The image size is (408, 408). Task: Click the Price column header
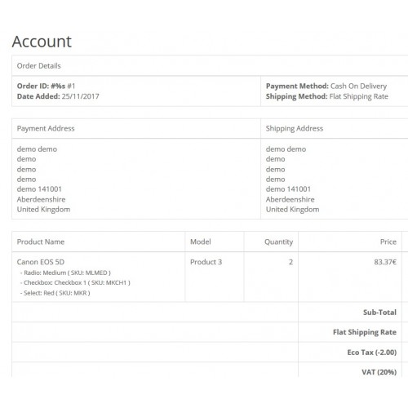pos(388,242)
